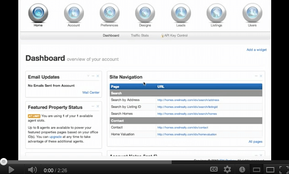Screen dimensions: 289x174
Task: Open the Home Valuation URL
Action: [187, 134]
